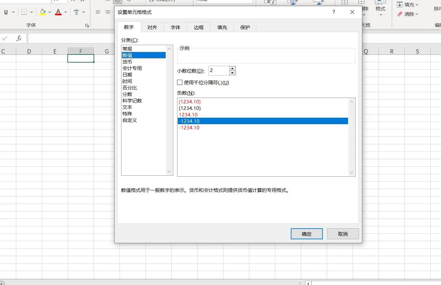Enable 使用千位分隔符 checkbox

(x=180, y=83)
